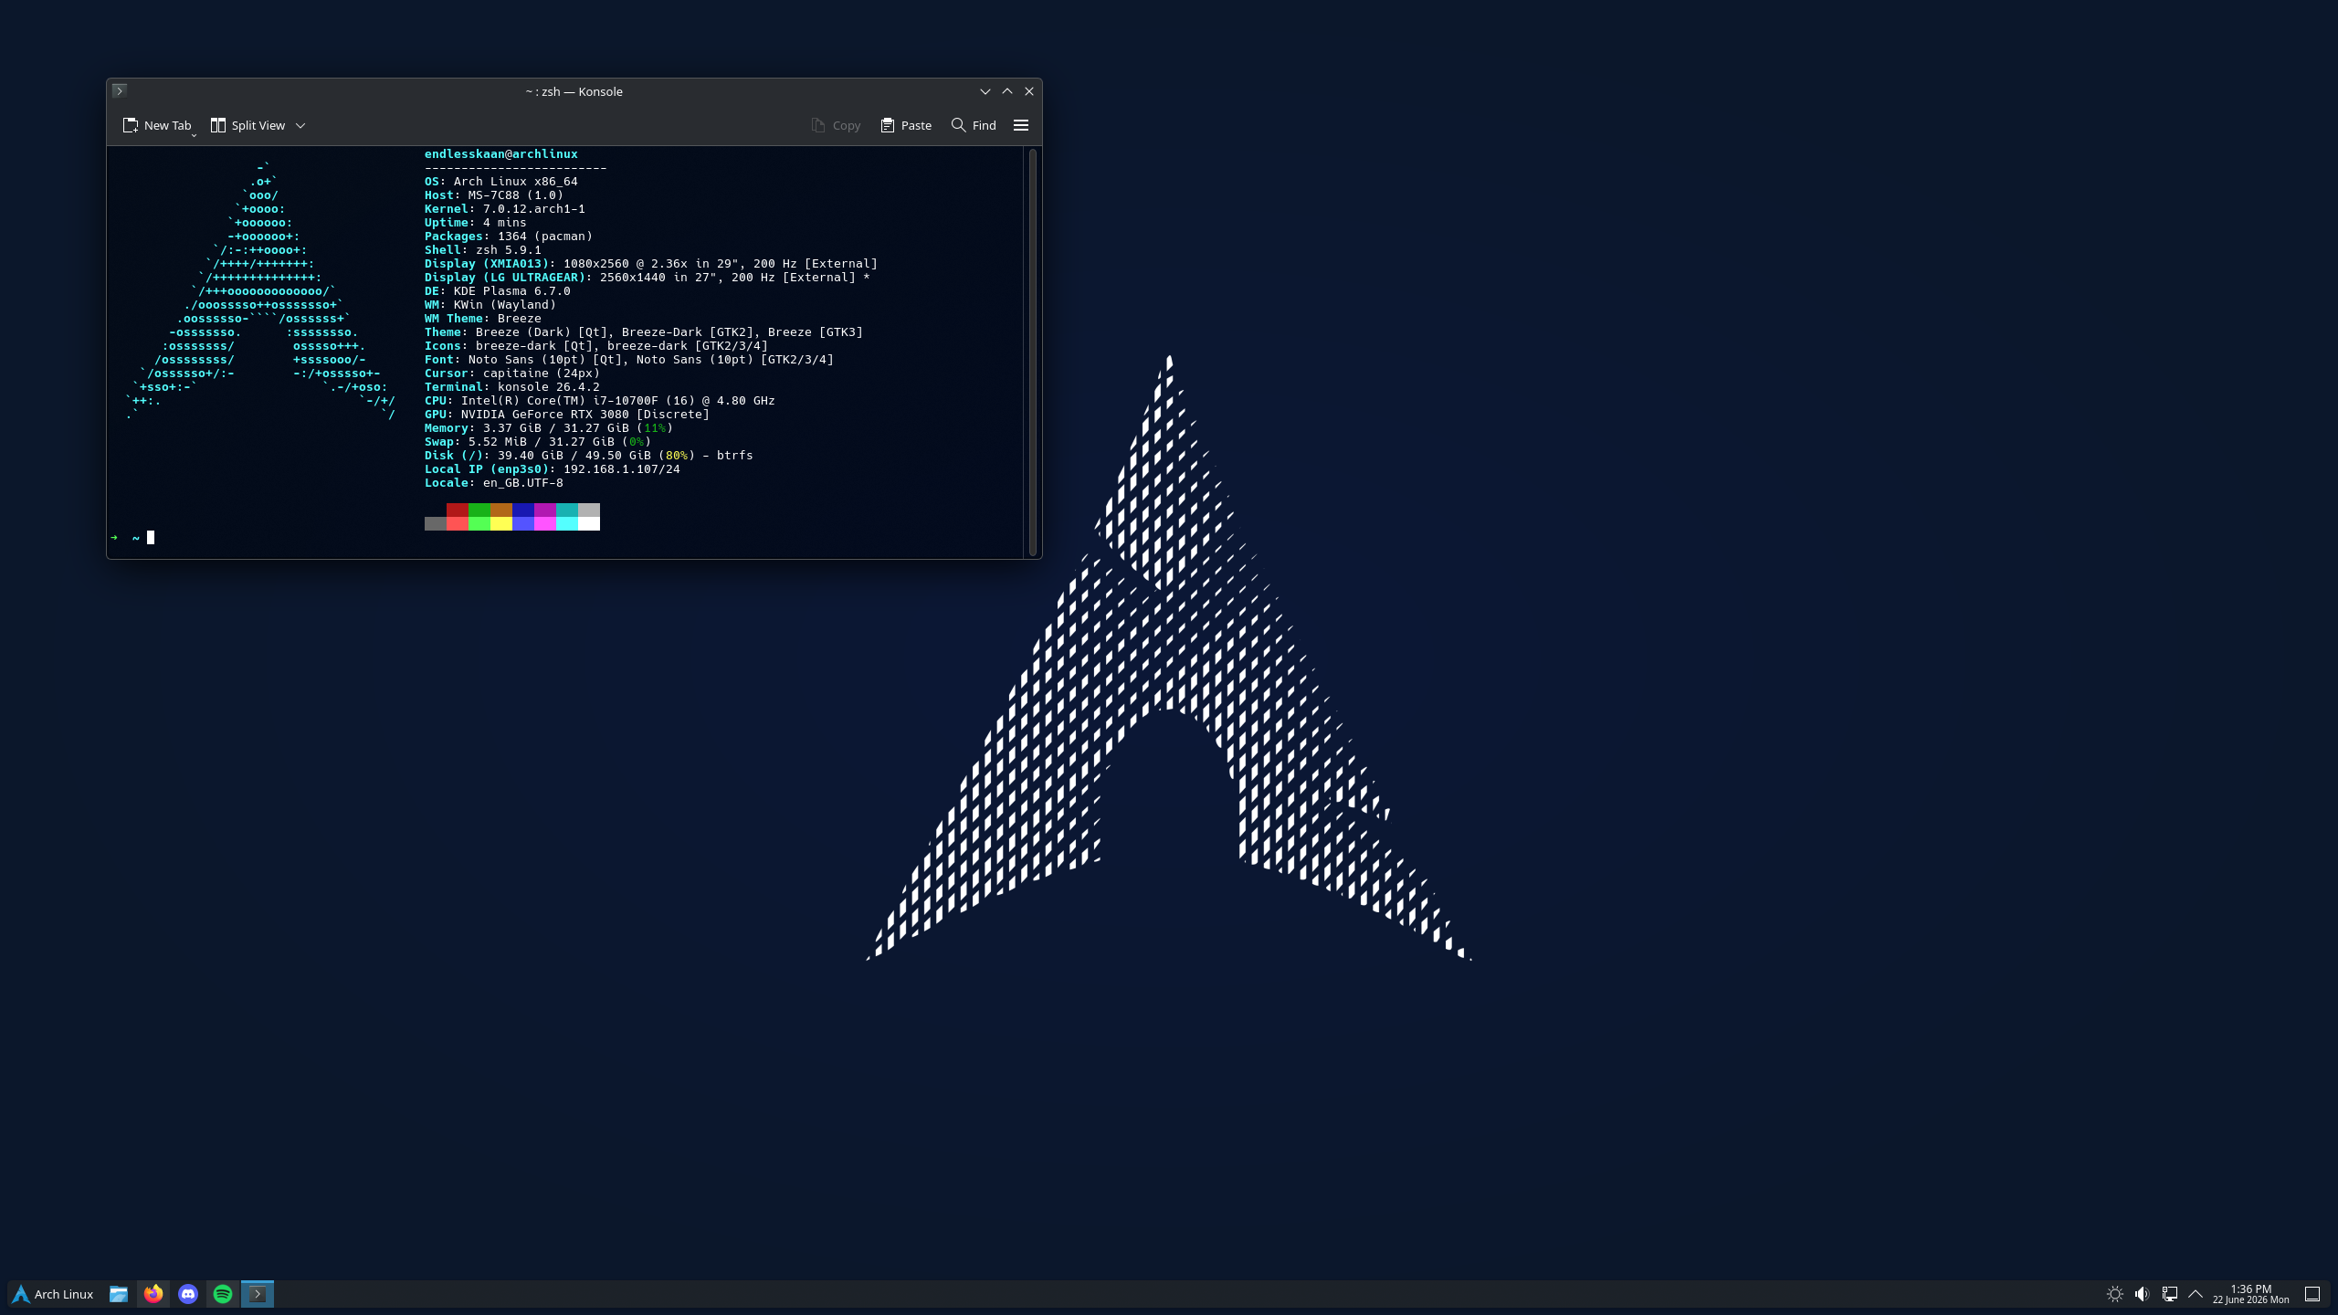Screen dimensions: 2338x1315
Task: Click the zsh prompt line at the cursor
Action: 151,538
